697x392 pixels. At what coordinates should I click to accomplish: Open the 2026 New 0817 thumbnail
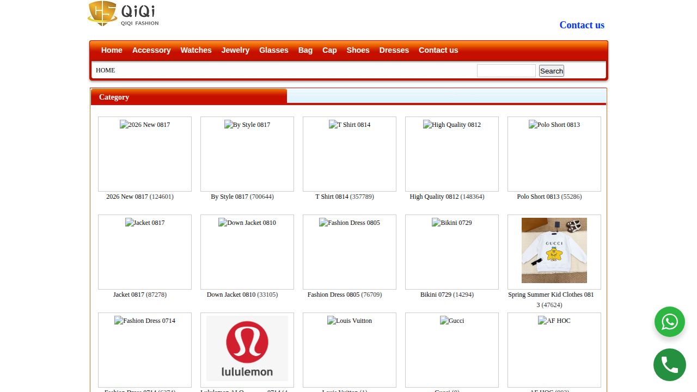click(145, 154)
